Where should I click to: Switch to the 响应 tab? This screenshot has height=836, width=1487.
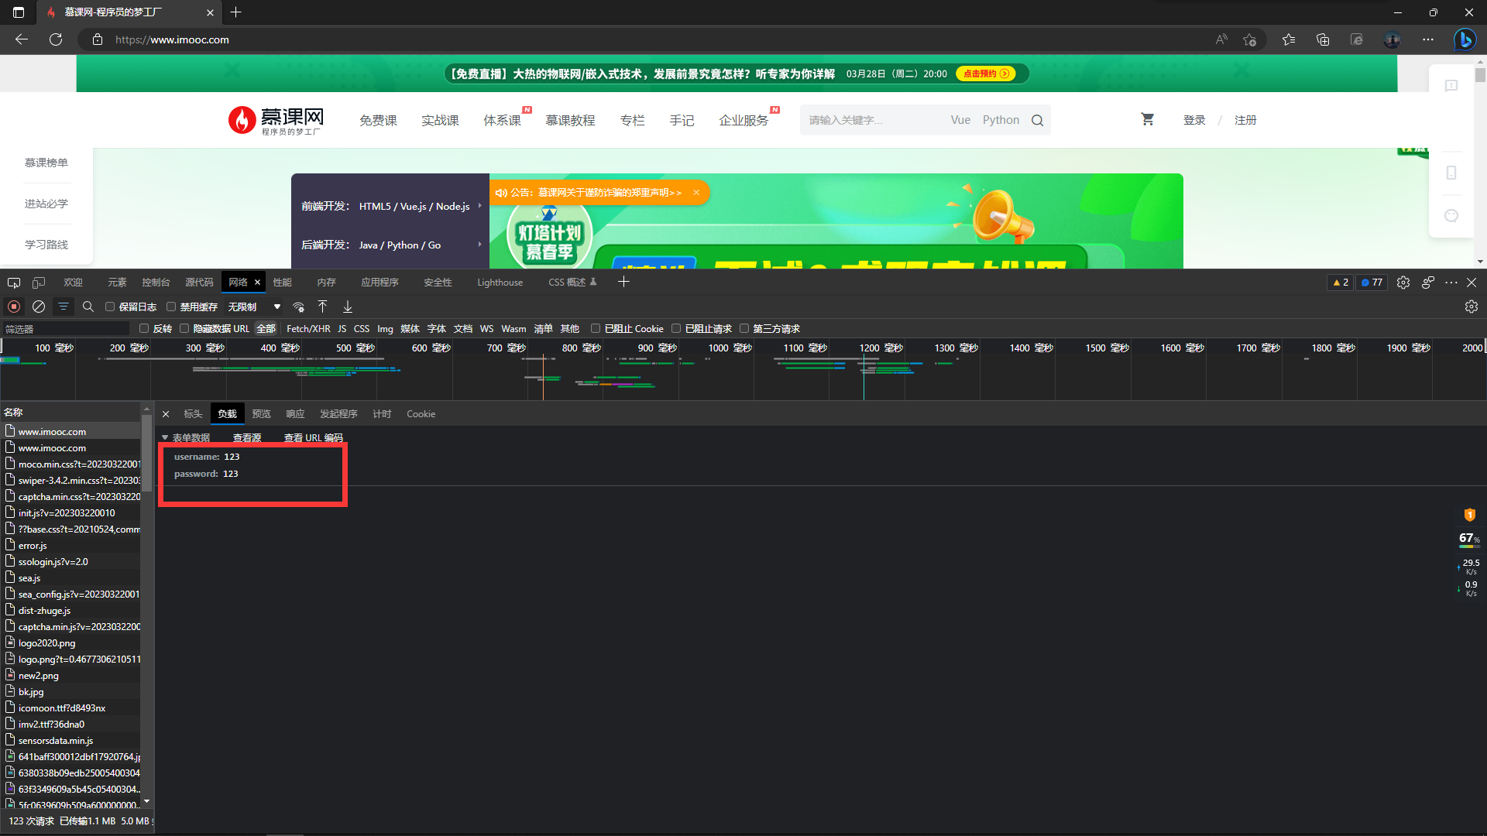click(295, 414)
